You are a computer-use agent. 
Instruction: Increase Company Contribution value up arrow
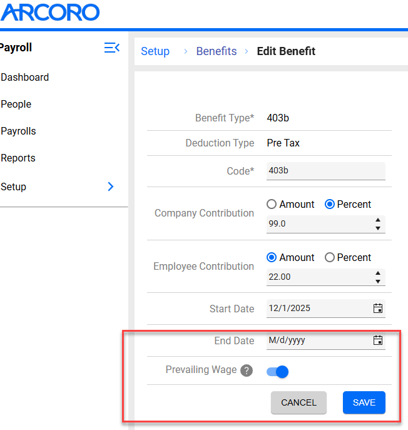[x=378, y=220]
